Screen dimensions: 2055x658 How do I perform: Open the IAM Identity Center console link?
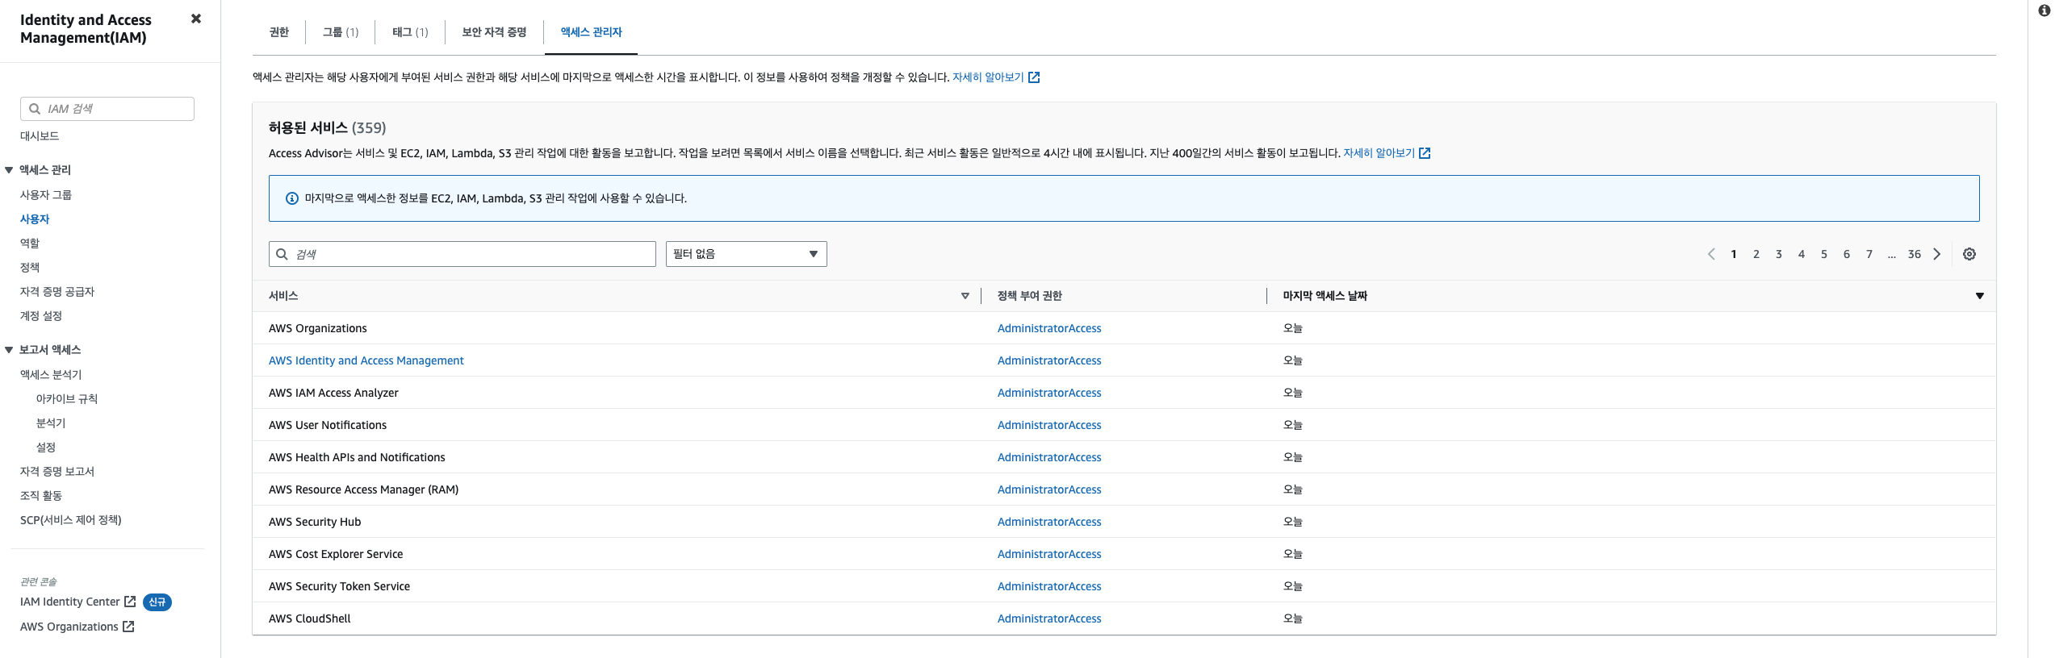pyautogui.click(x=69, y=602)
